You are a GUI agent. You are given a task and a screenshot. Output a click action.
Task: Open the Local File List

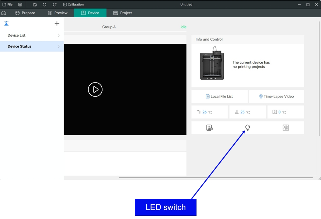pos(219,96)
